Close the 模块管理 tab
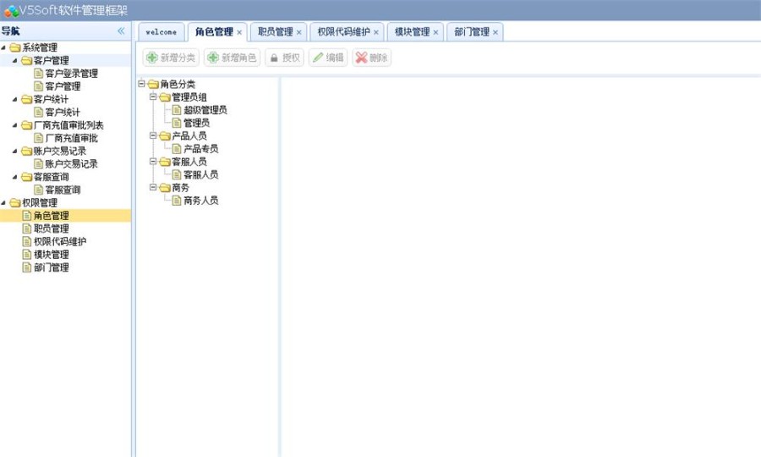This screenshot has height=457, width=761. (436, 33)
